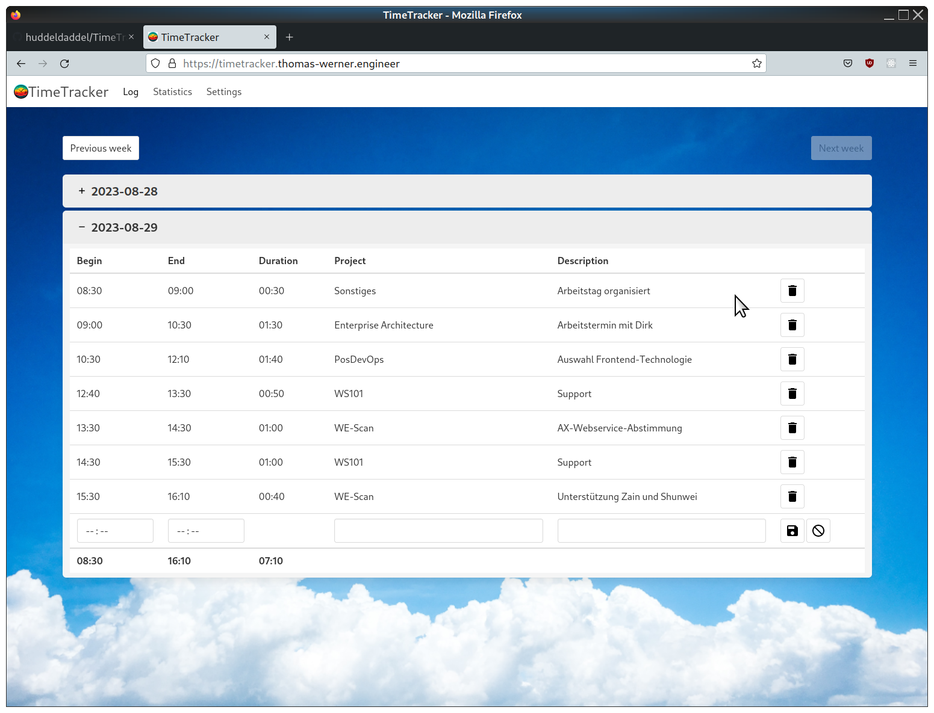
Task: Click the new entry Description field
Action: (x=661, y=531)
